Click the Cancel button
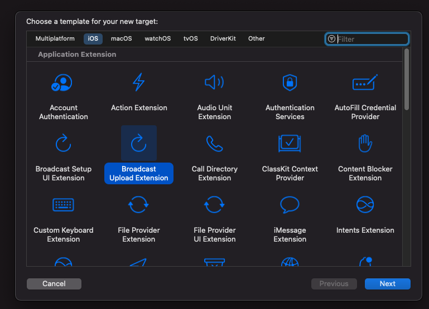The width and height of the screenshot is (429, 309). [x=54, y=284]
